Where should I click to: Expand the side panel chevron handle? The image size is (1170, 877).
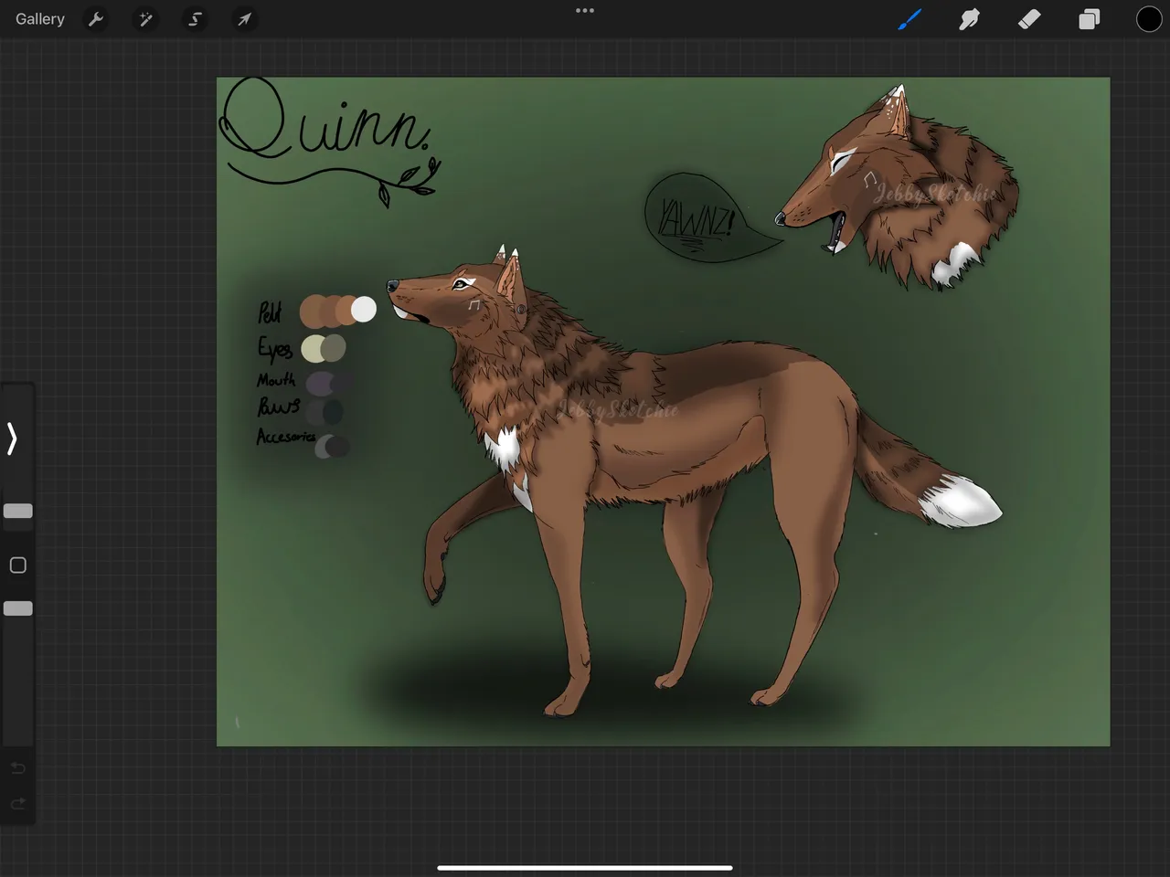[12, 438]
